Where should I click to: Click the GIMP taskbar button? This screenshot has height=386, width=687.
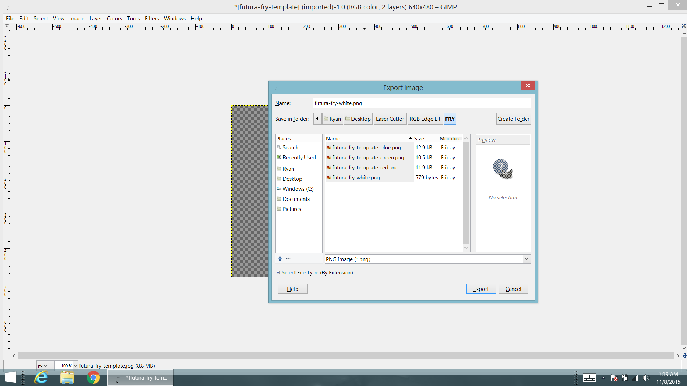[140, 377]
